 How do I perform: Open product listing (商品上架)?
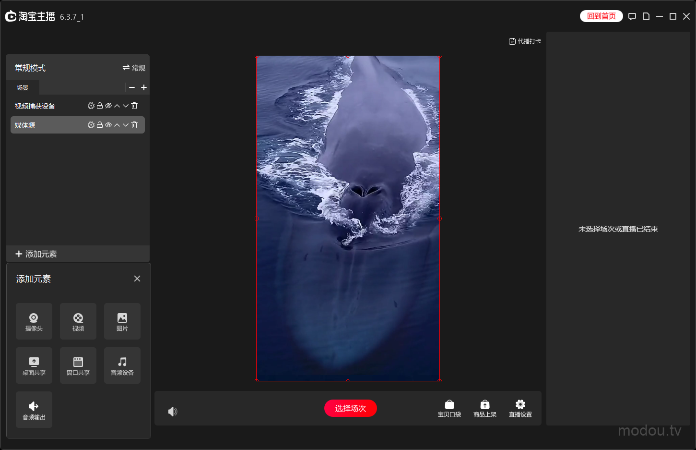click(x=484, y=408)
